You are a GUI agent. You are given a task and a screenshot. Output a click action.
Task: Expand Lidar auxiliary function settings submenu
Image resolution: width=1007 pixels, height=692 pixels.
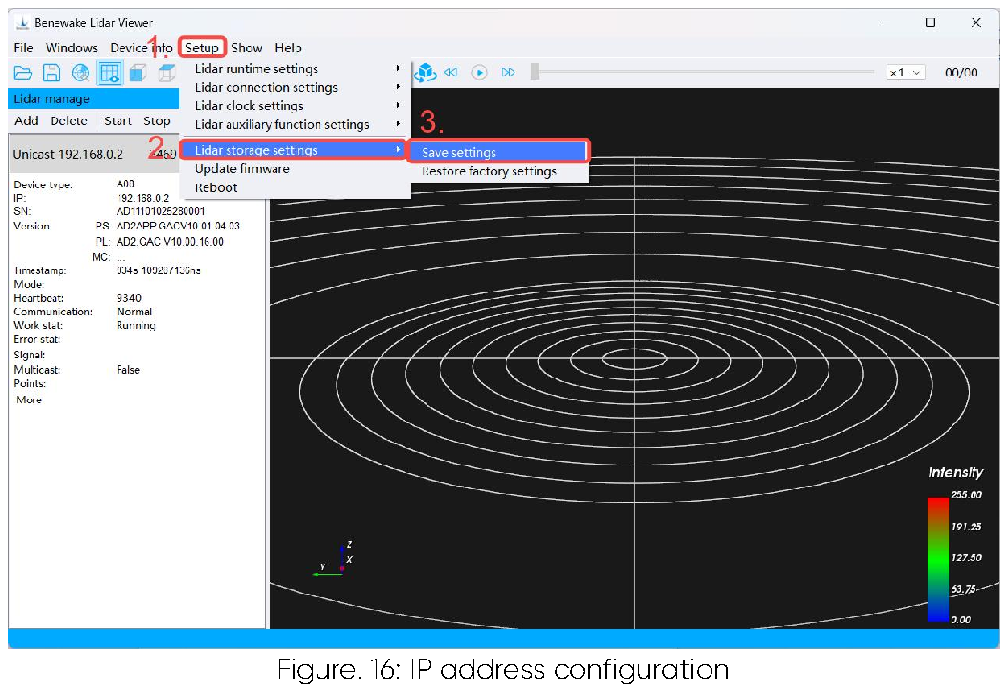pos(296,124)
